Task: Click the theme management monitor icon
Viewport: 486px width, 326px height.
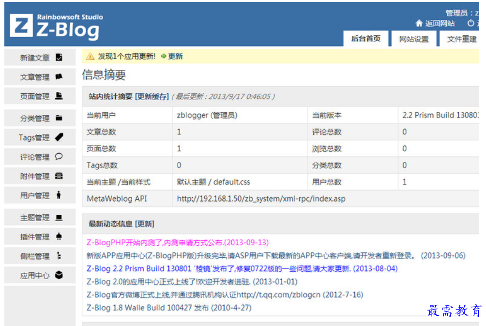Action: (59, 217)
